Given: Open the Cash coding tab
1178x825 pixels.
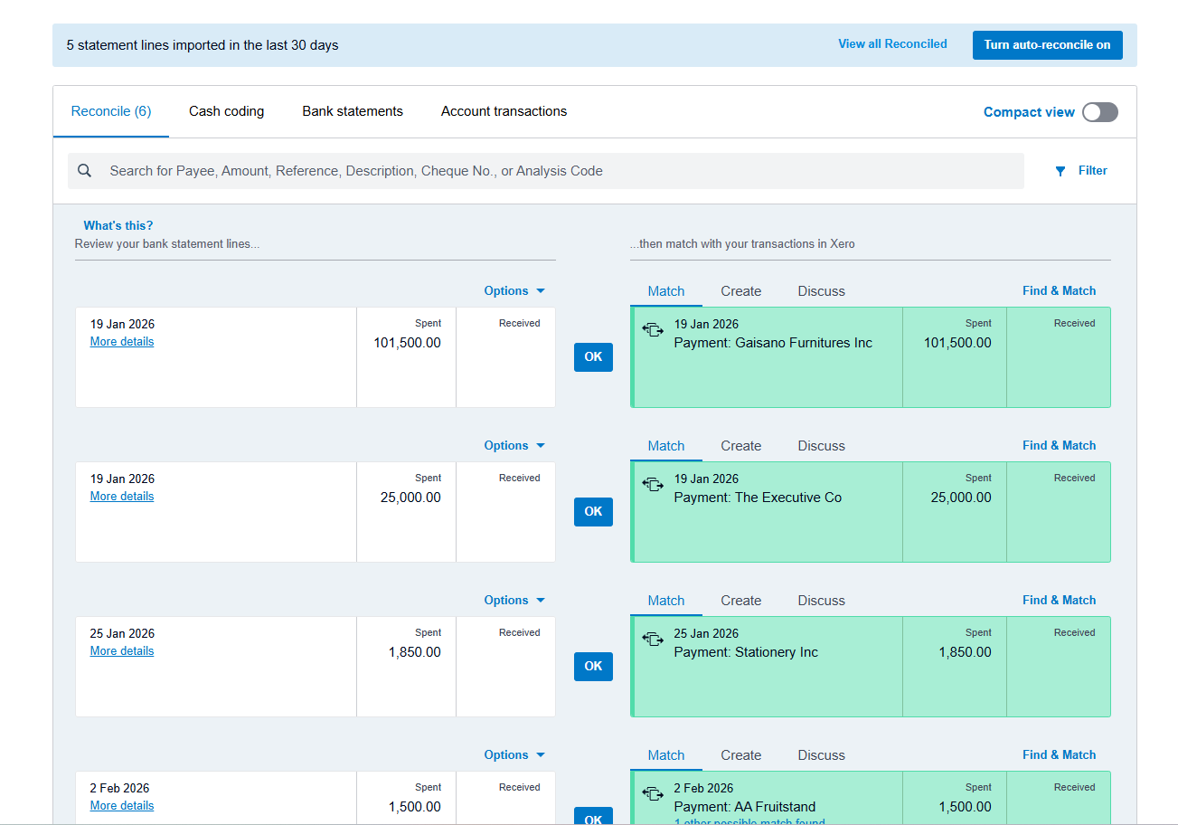Looking at the screenshot, I should 227,112.
